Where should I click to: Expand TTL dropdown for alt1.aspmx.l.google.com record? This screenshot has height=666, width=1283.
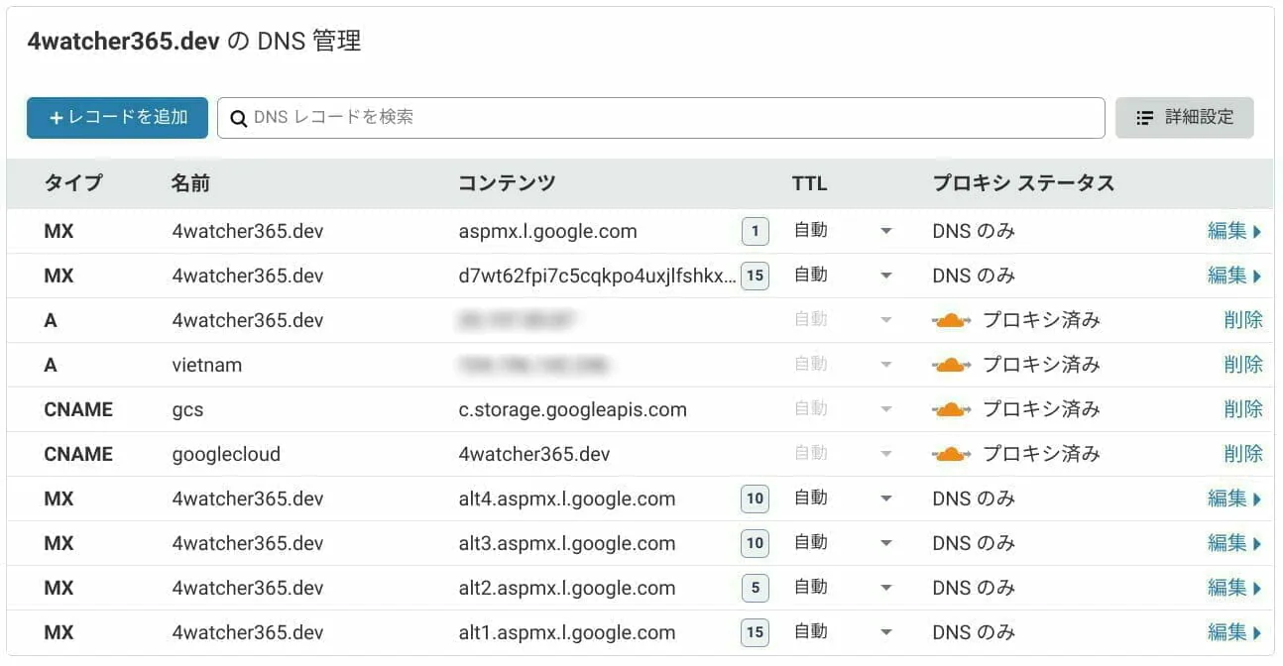coord(885,632)
